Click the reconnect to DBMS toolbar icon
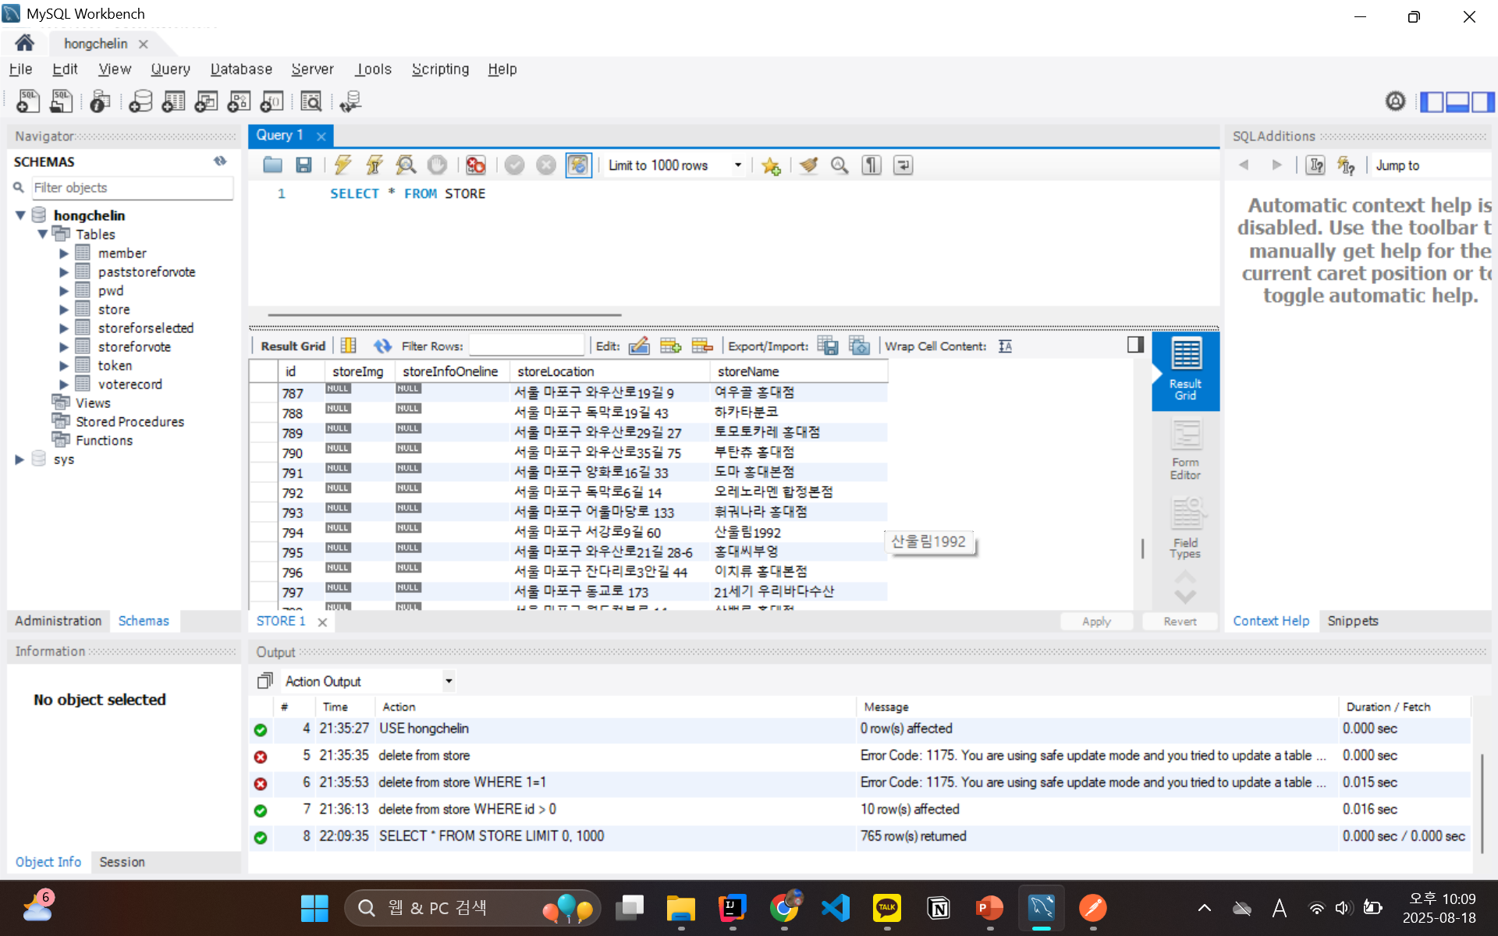 click(x=350, y=101)
